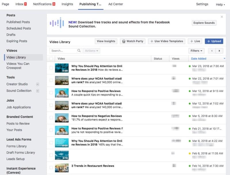Screen dimensions: 230x175
Task: Open thumbnail for Negative Reviews video
Action: [62, 118]
